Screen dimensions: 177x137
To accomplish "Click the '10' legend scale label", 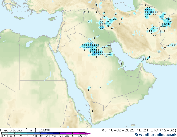I will [35, 136].
